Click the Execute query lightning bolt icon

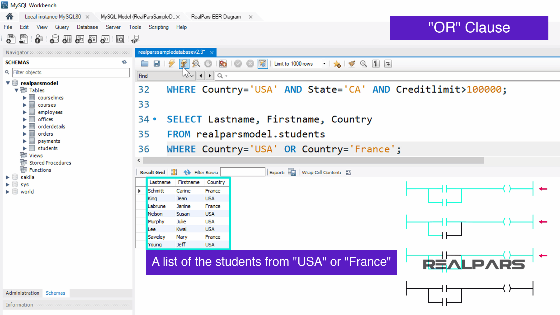(171, 64)
